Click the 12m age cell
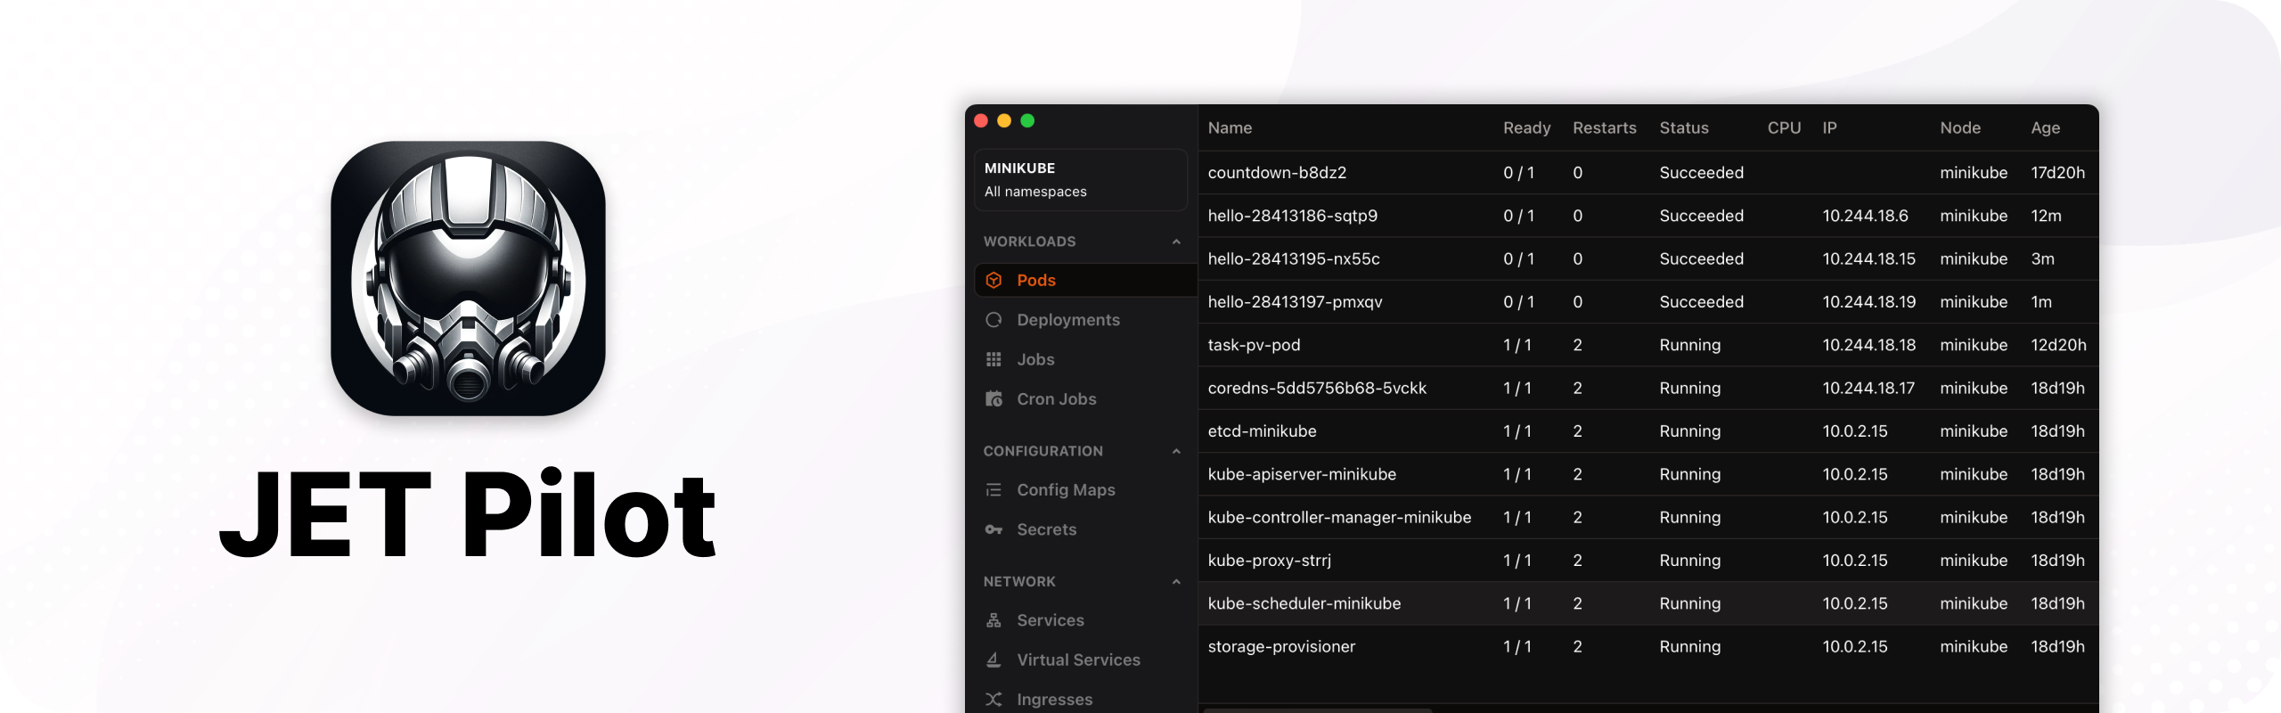 (2046, 216)
